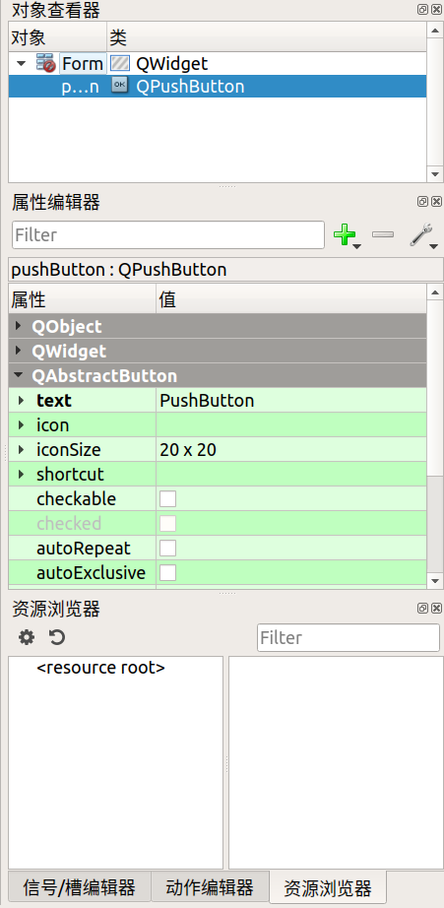Screen dimensions: 444x908
Task: Select the 资源浏览器 tab
Action: (x=328, y=887)
